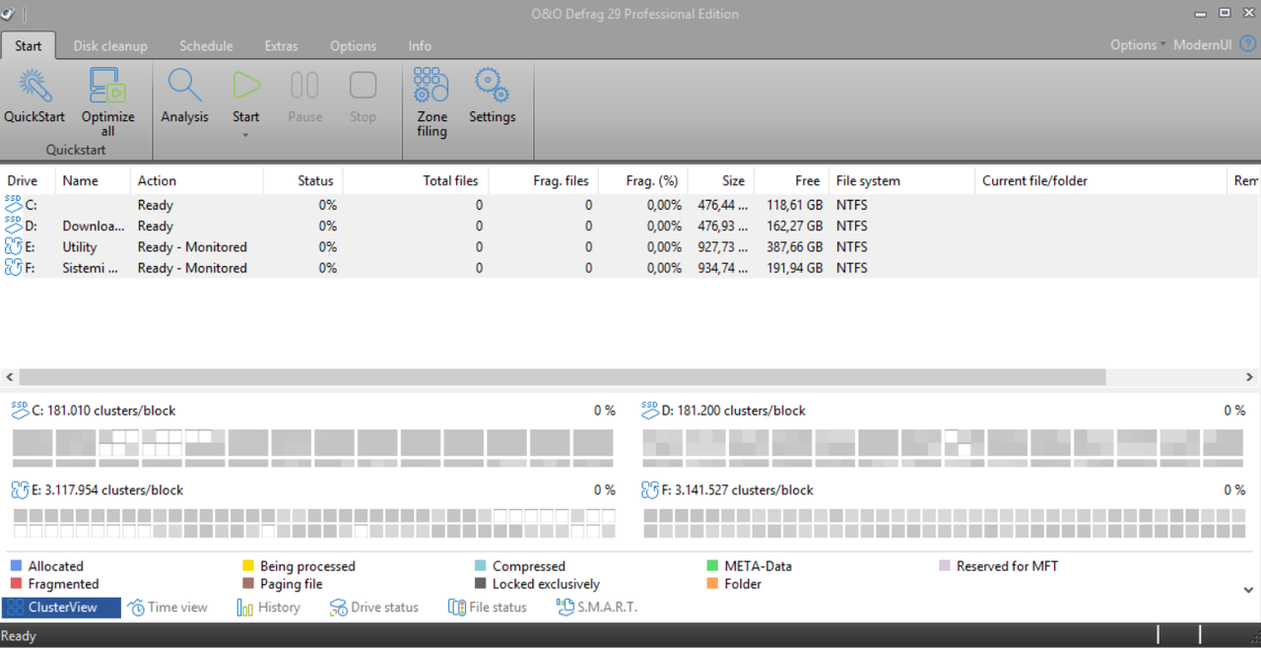The image size is (1261, 648).
Task: Click the green Start play icon
Action: tap(246, 86)
